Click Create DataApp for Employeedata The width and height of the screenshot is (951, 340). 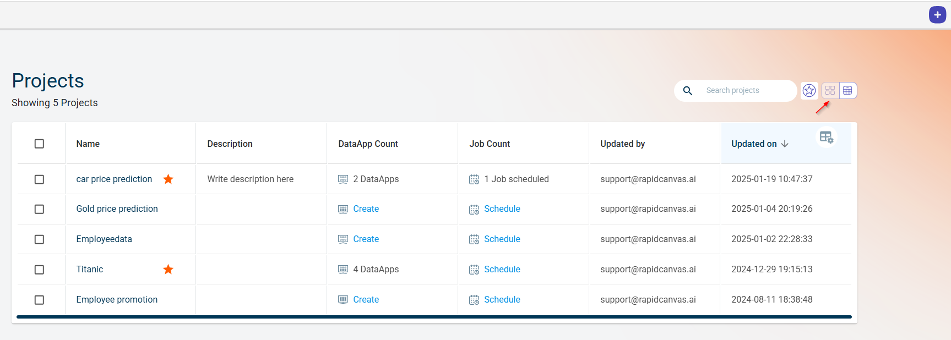point(366,239)
